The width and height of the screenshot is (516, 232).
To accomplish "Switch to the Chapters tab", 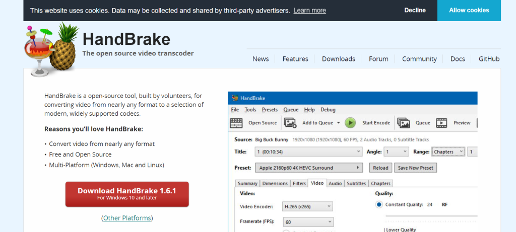I will 381,183.
